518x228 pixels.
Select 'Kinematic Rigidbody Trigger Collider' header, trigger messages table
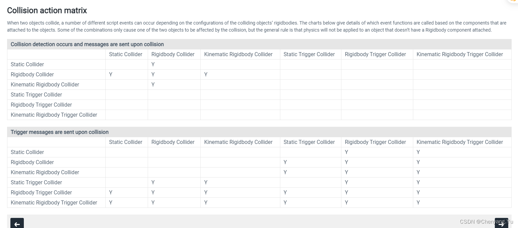coord(460,142)
